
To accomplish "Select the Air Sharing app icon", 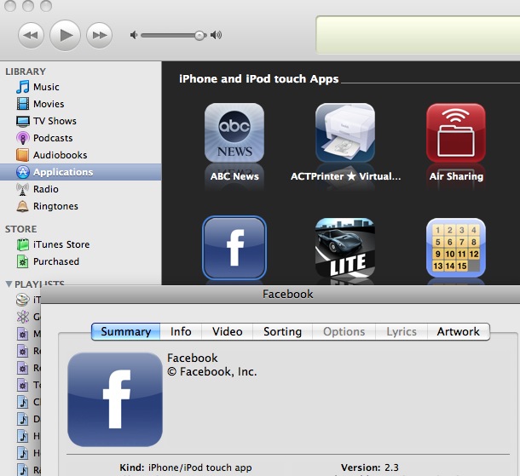I will coord(456,133).
